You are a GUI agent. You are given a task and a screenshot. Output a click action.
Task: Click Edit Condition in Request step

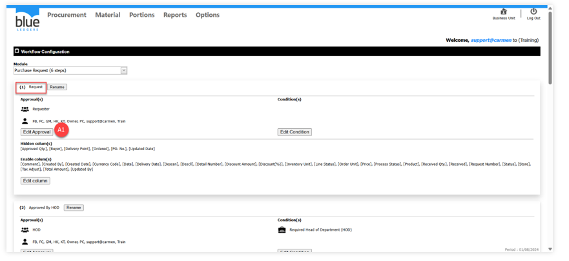click(x=294, y=132)
